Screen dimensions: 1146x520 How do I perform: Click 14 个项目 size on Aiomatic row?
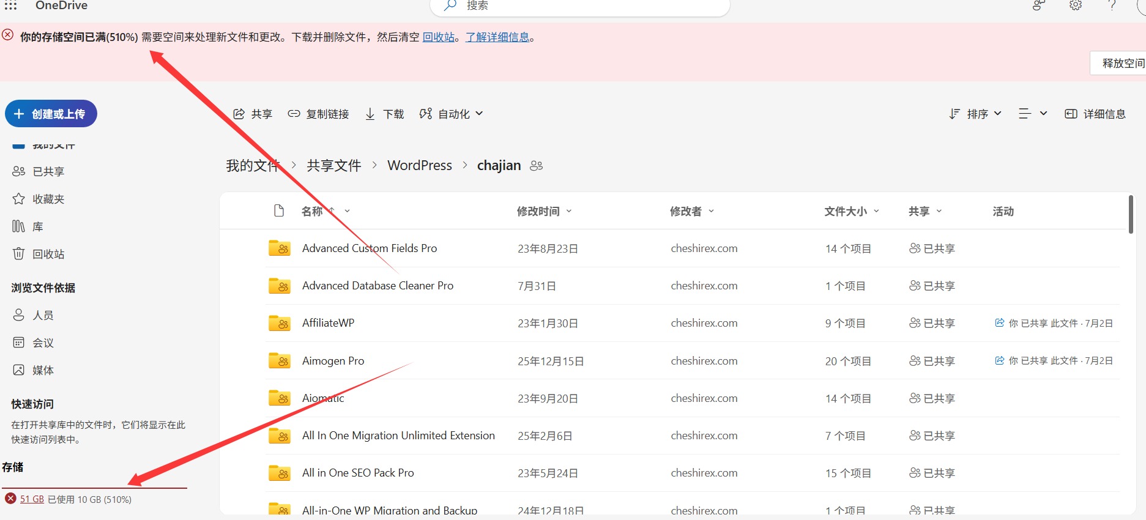(848, 398)
